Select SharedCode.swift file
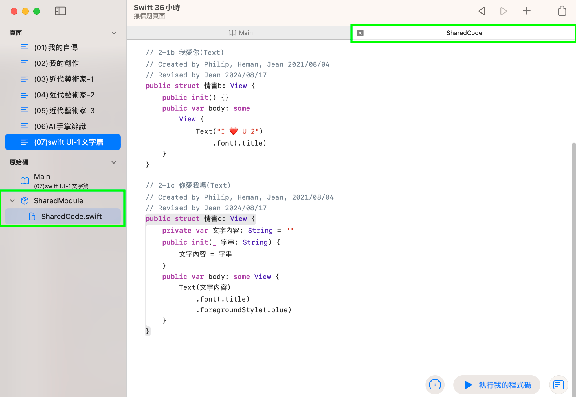The width and height of the screenshot is (576, 397). click(71, 217)
